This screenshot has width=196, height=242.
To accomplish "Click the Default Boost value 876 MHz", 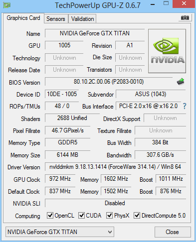I will (171, 191).
